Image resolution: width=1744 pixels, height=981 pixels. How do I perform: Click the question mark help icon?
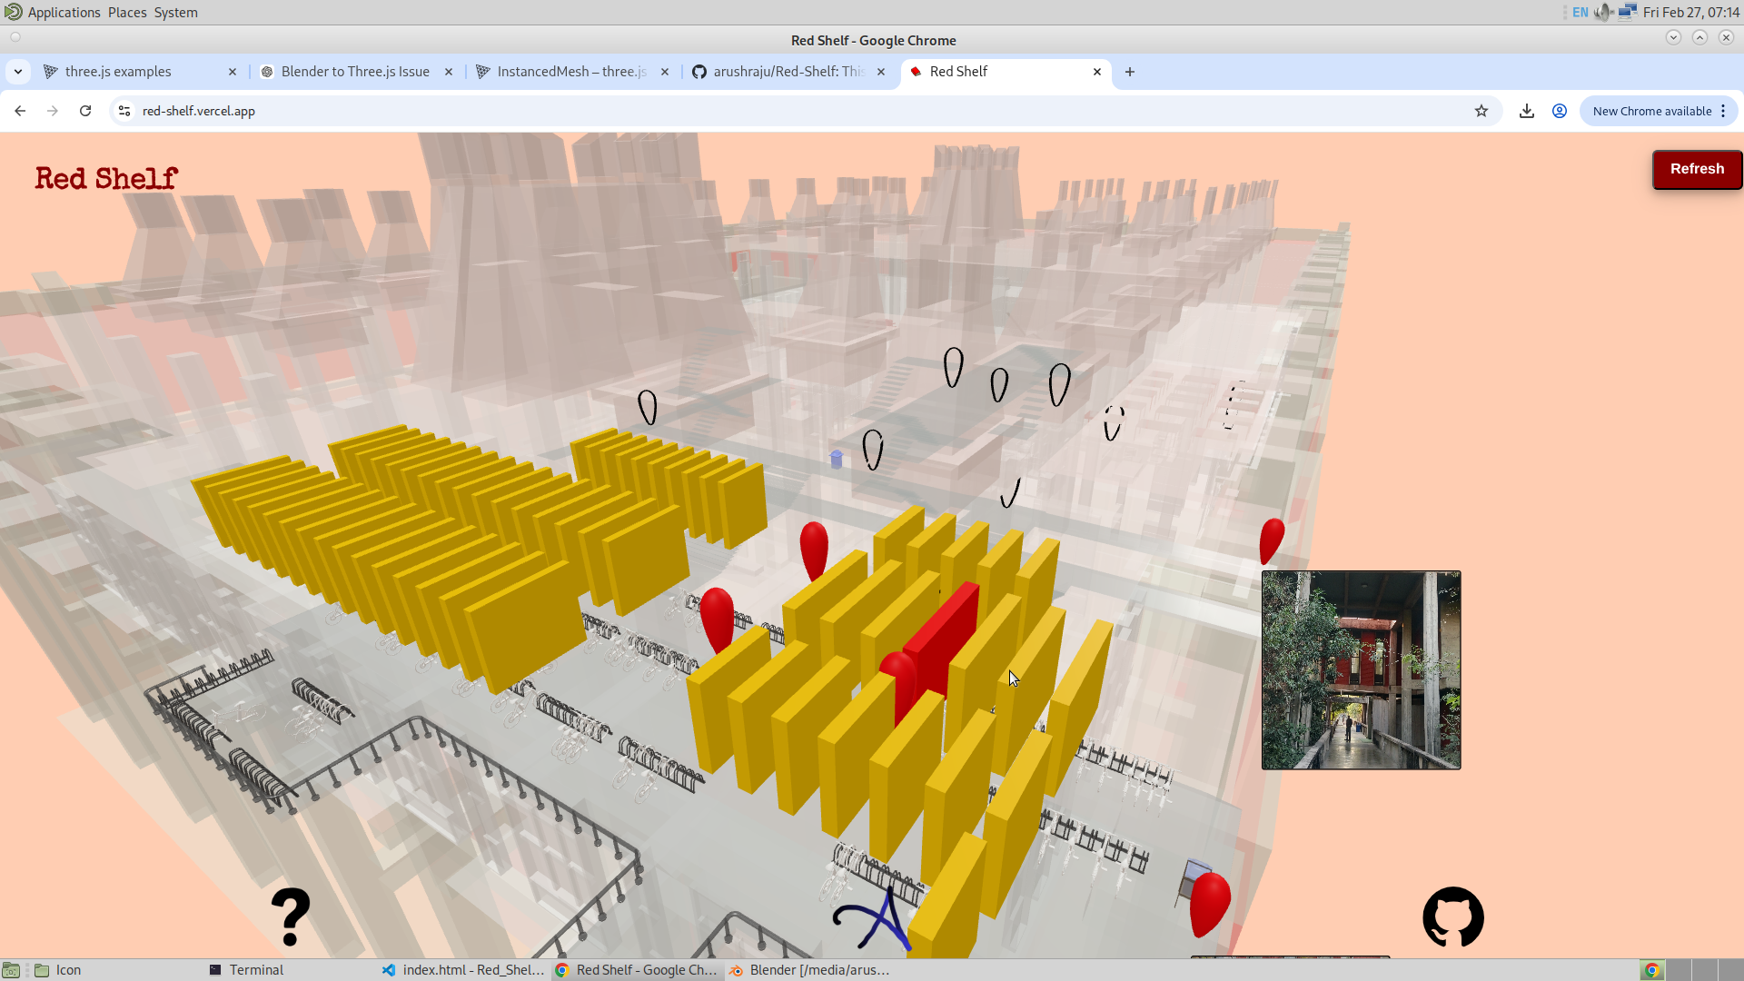(x=291, y=917)
